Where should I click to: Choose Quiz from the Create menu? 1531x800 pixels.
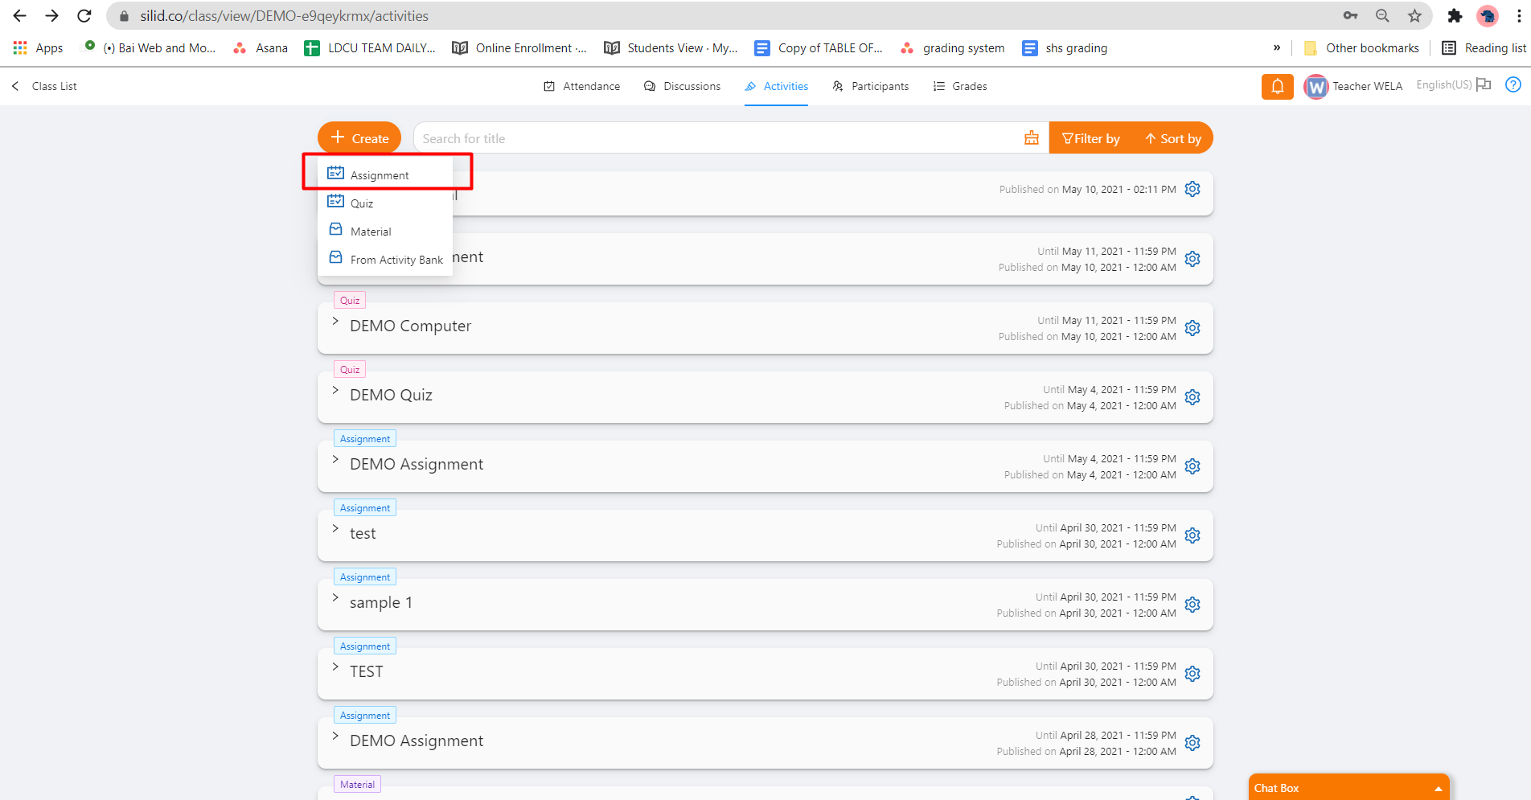click(362, 203)
